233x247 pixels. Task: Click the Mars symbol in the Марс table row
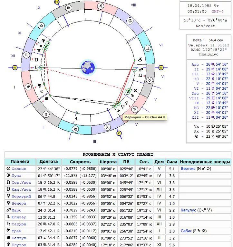[x=8, y=210]
